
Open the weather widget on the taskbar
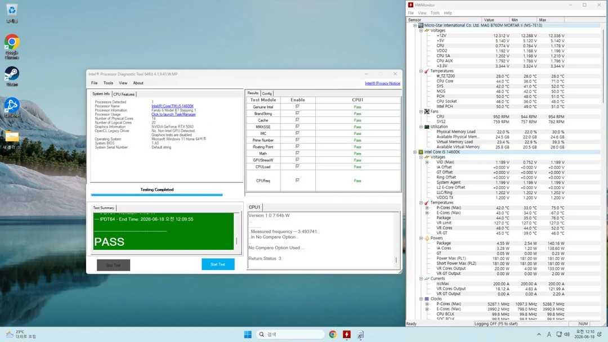pyautogui.click(x=21, y=334)
